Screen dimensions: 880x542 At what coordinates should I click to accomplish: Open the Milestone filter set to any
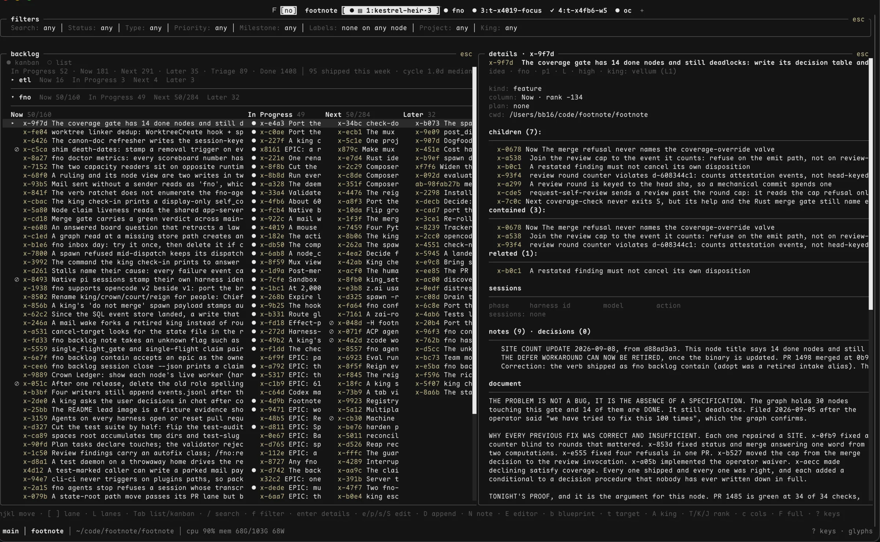268,28
